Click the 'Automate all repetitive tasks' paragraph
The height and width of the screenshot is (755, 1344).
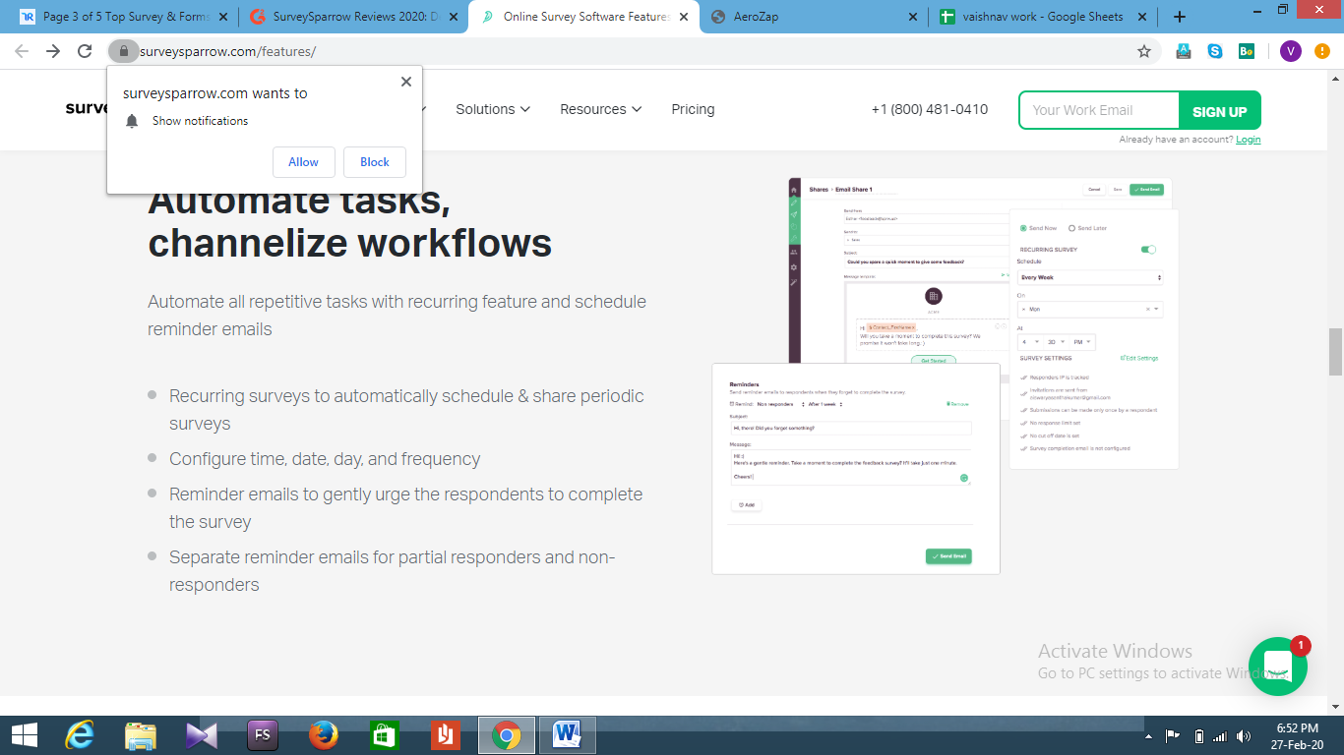397,316
